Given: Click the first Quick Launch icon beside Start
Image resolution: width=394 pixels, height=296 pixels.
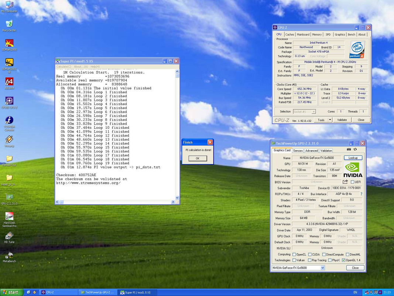Looking at the screenshot, I should click(x=29, y=292).
